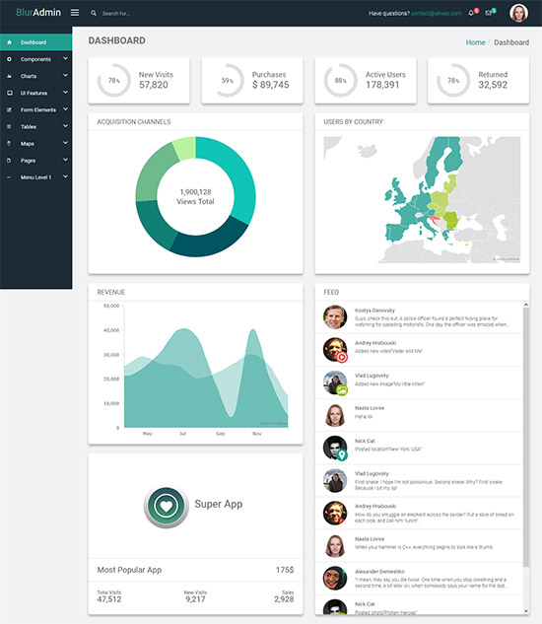Click the Super App heart icon

(x=166, y=506)
